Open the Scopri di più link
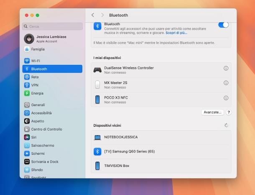The image size is (255, 195). point(176,33)
